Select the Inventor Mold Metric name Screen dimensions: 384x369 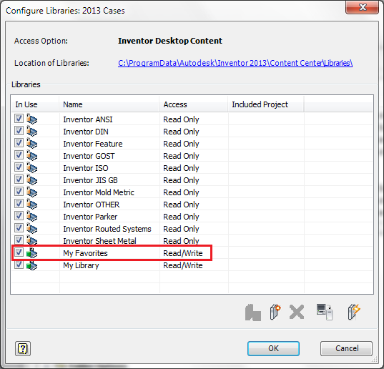[x=99, y=192]
